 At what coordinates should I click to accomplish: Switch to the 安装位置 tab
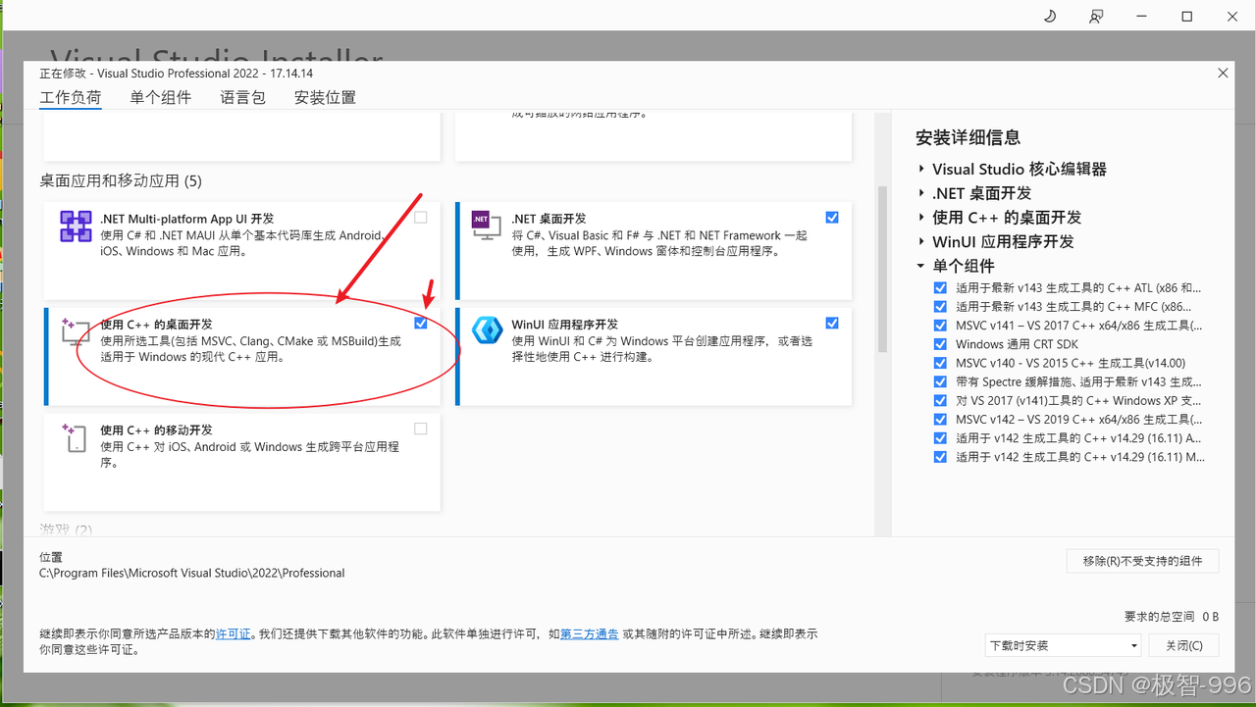[x=325, y=98]
